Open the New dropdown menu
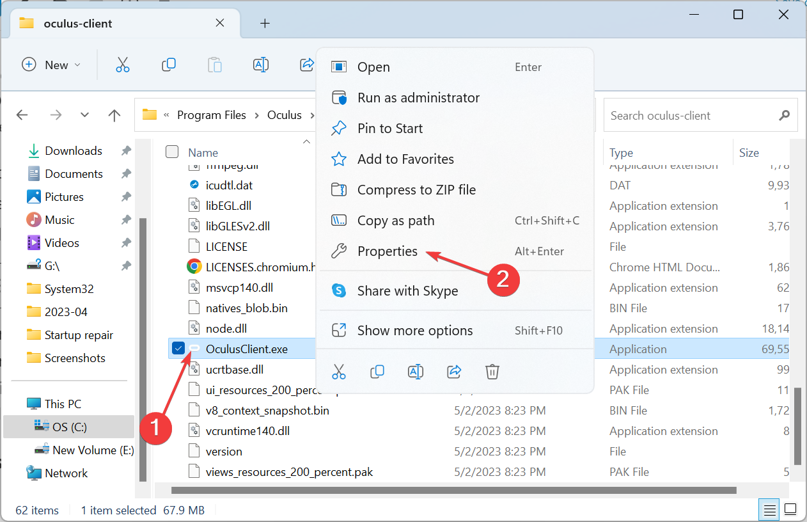 (x=51, y=65)
